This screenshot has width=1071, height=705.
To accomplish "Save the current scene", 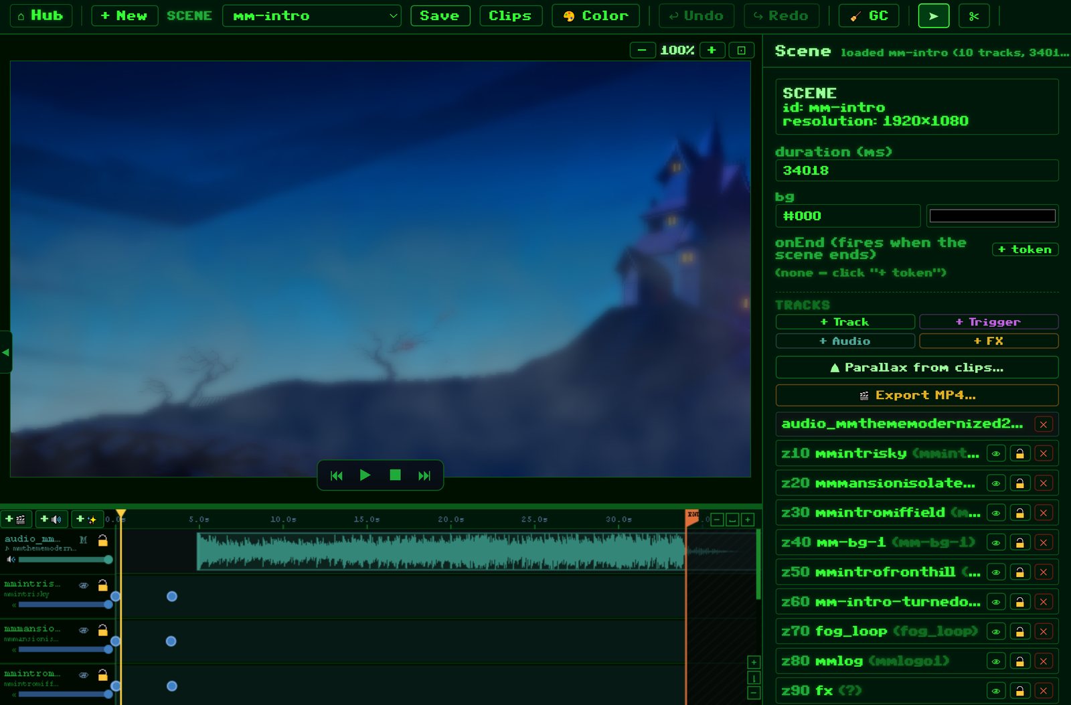I will [x=440, y=15].
